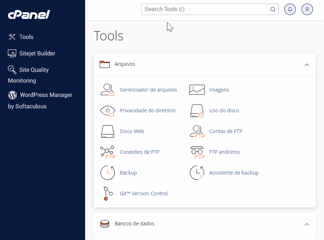Click the WordPress logo icon in sidebar
Viewport: 324px width, 240px height.
[13, 95]
